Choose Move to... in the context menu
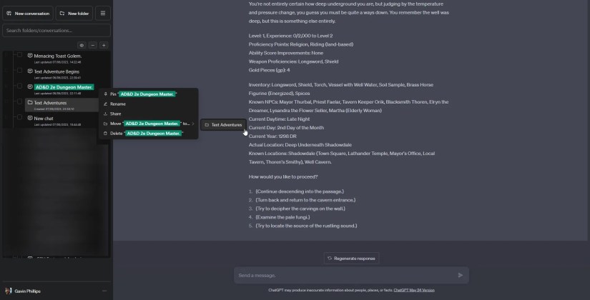Image resolution: width=590 pixels, height=300 pixels. click(x=148, y=124)
